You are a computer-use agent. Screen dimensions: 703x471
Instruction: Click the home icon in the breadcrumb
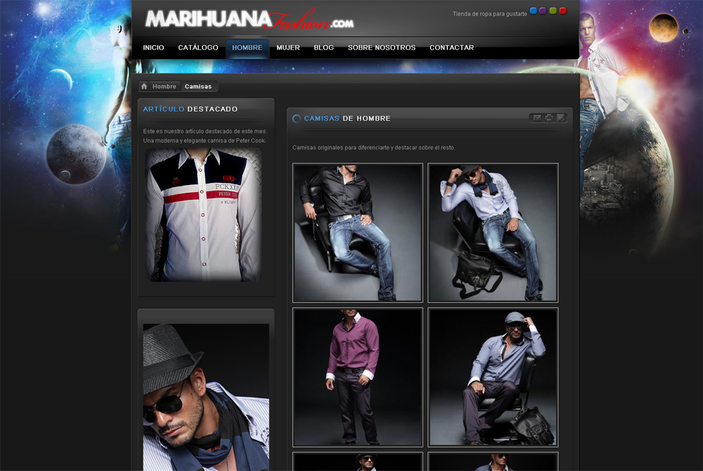(x=144, y=86)
